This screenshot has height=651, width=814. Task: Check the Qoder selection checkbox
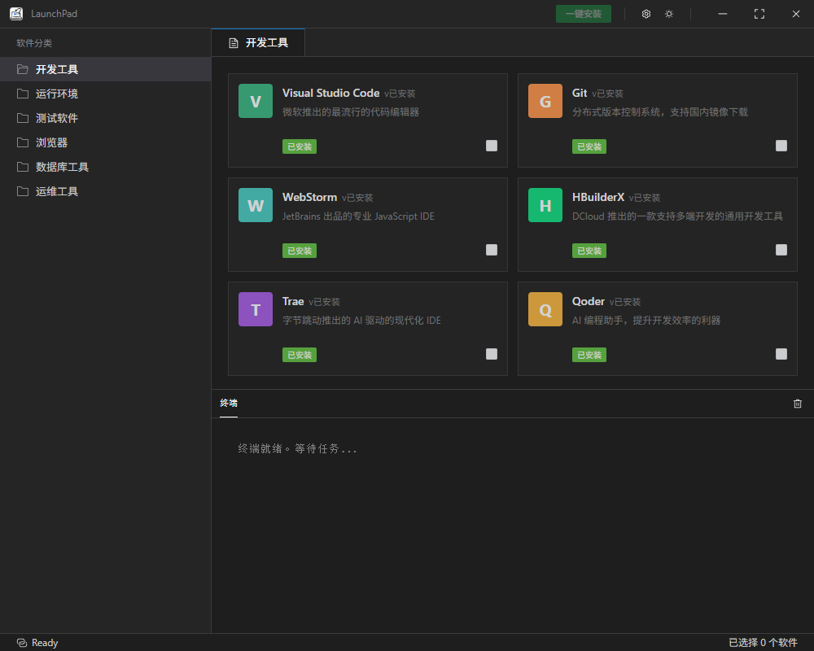point(781,354)
